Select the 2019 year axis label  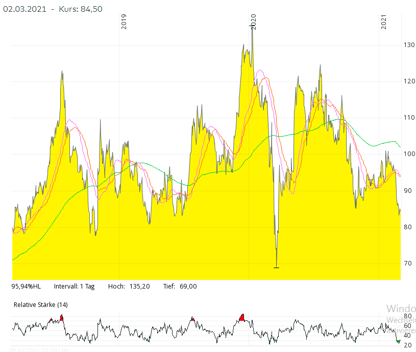(x=124, y=21)
